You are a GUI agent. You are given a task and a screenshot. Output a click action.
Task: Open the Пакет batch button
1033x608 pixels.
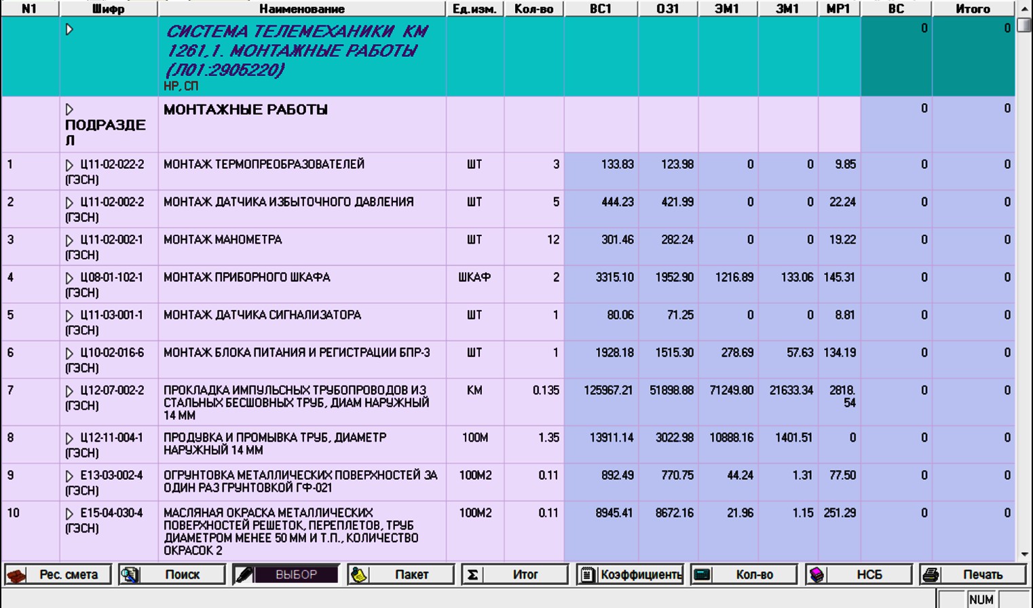(400, 575)
